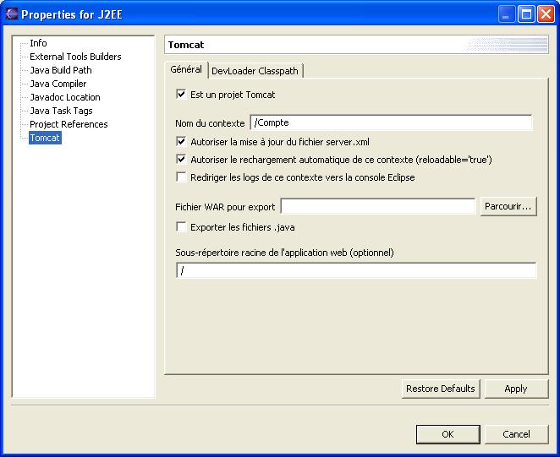Select Javadoc Location in tree
560x457 pixels.
click(x=64, y=97)
